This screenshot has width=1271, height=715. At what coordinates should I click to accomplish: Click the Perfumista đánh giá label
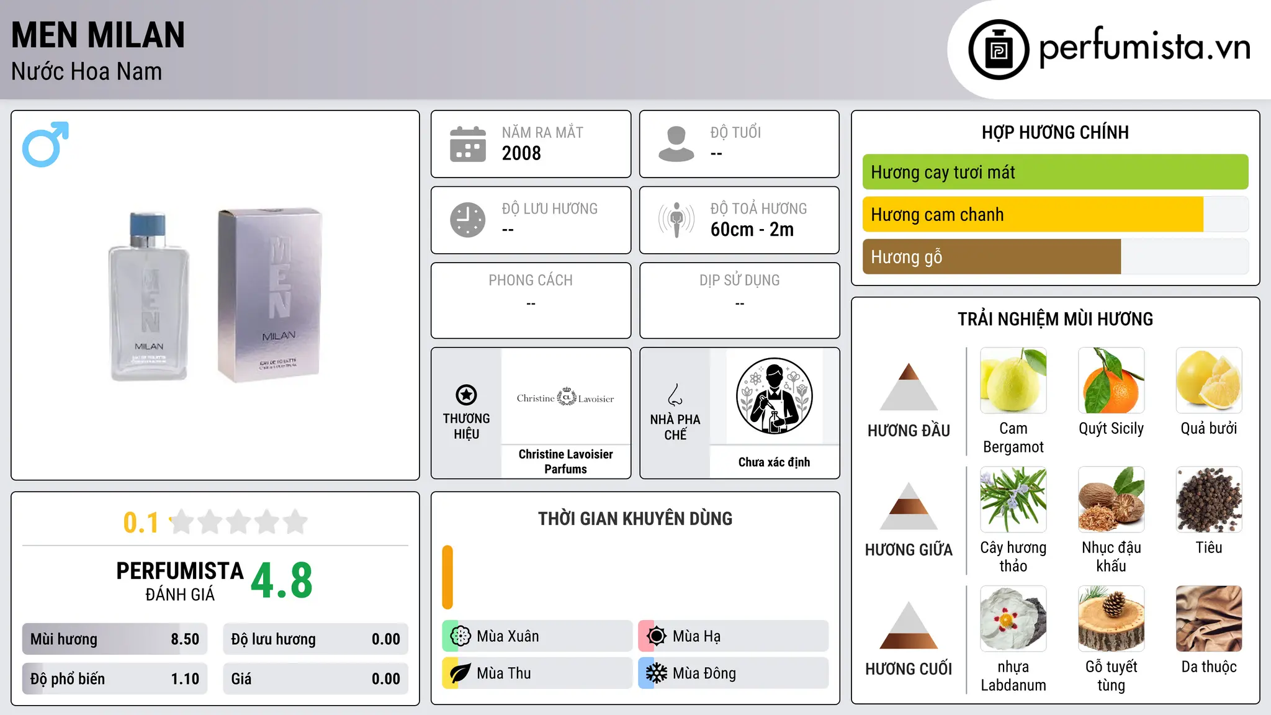(180, 581)
